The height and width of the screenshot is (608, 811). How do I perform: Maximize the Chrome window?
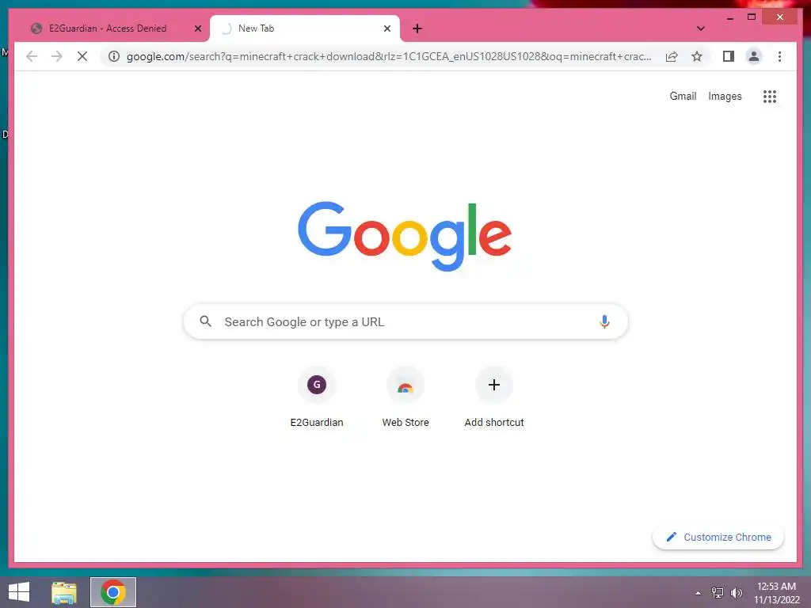(x=752, y=17)
